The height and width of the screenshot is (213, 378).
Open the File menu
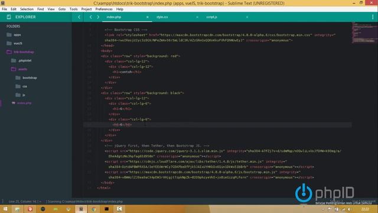coord(4,9)
